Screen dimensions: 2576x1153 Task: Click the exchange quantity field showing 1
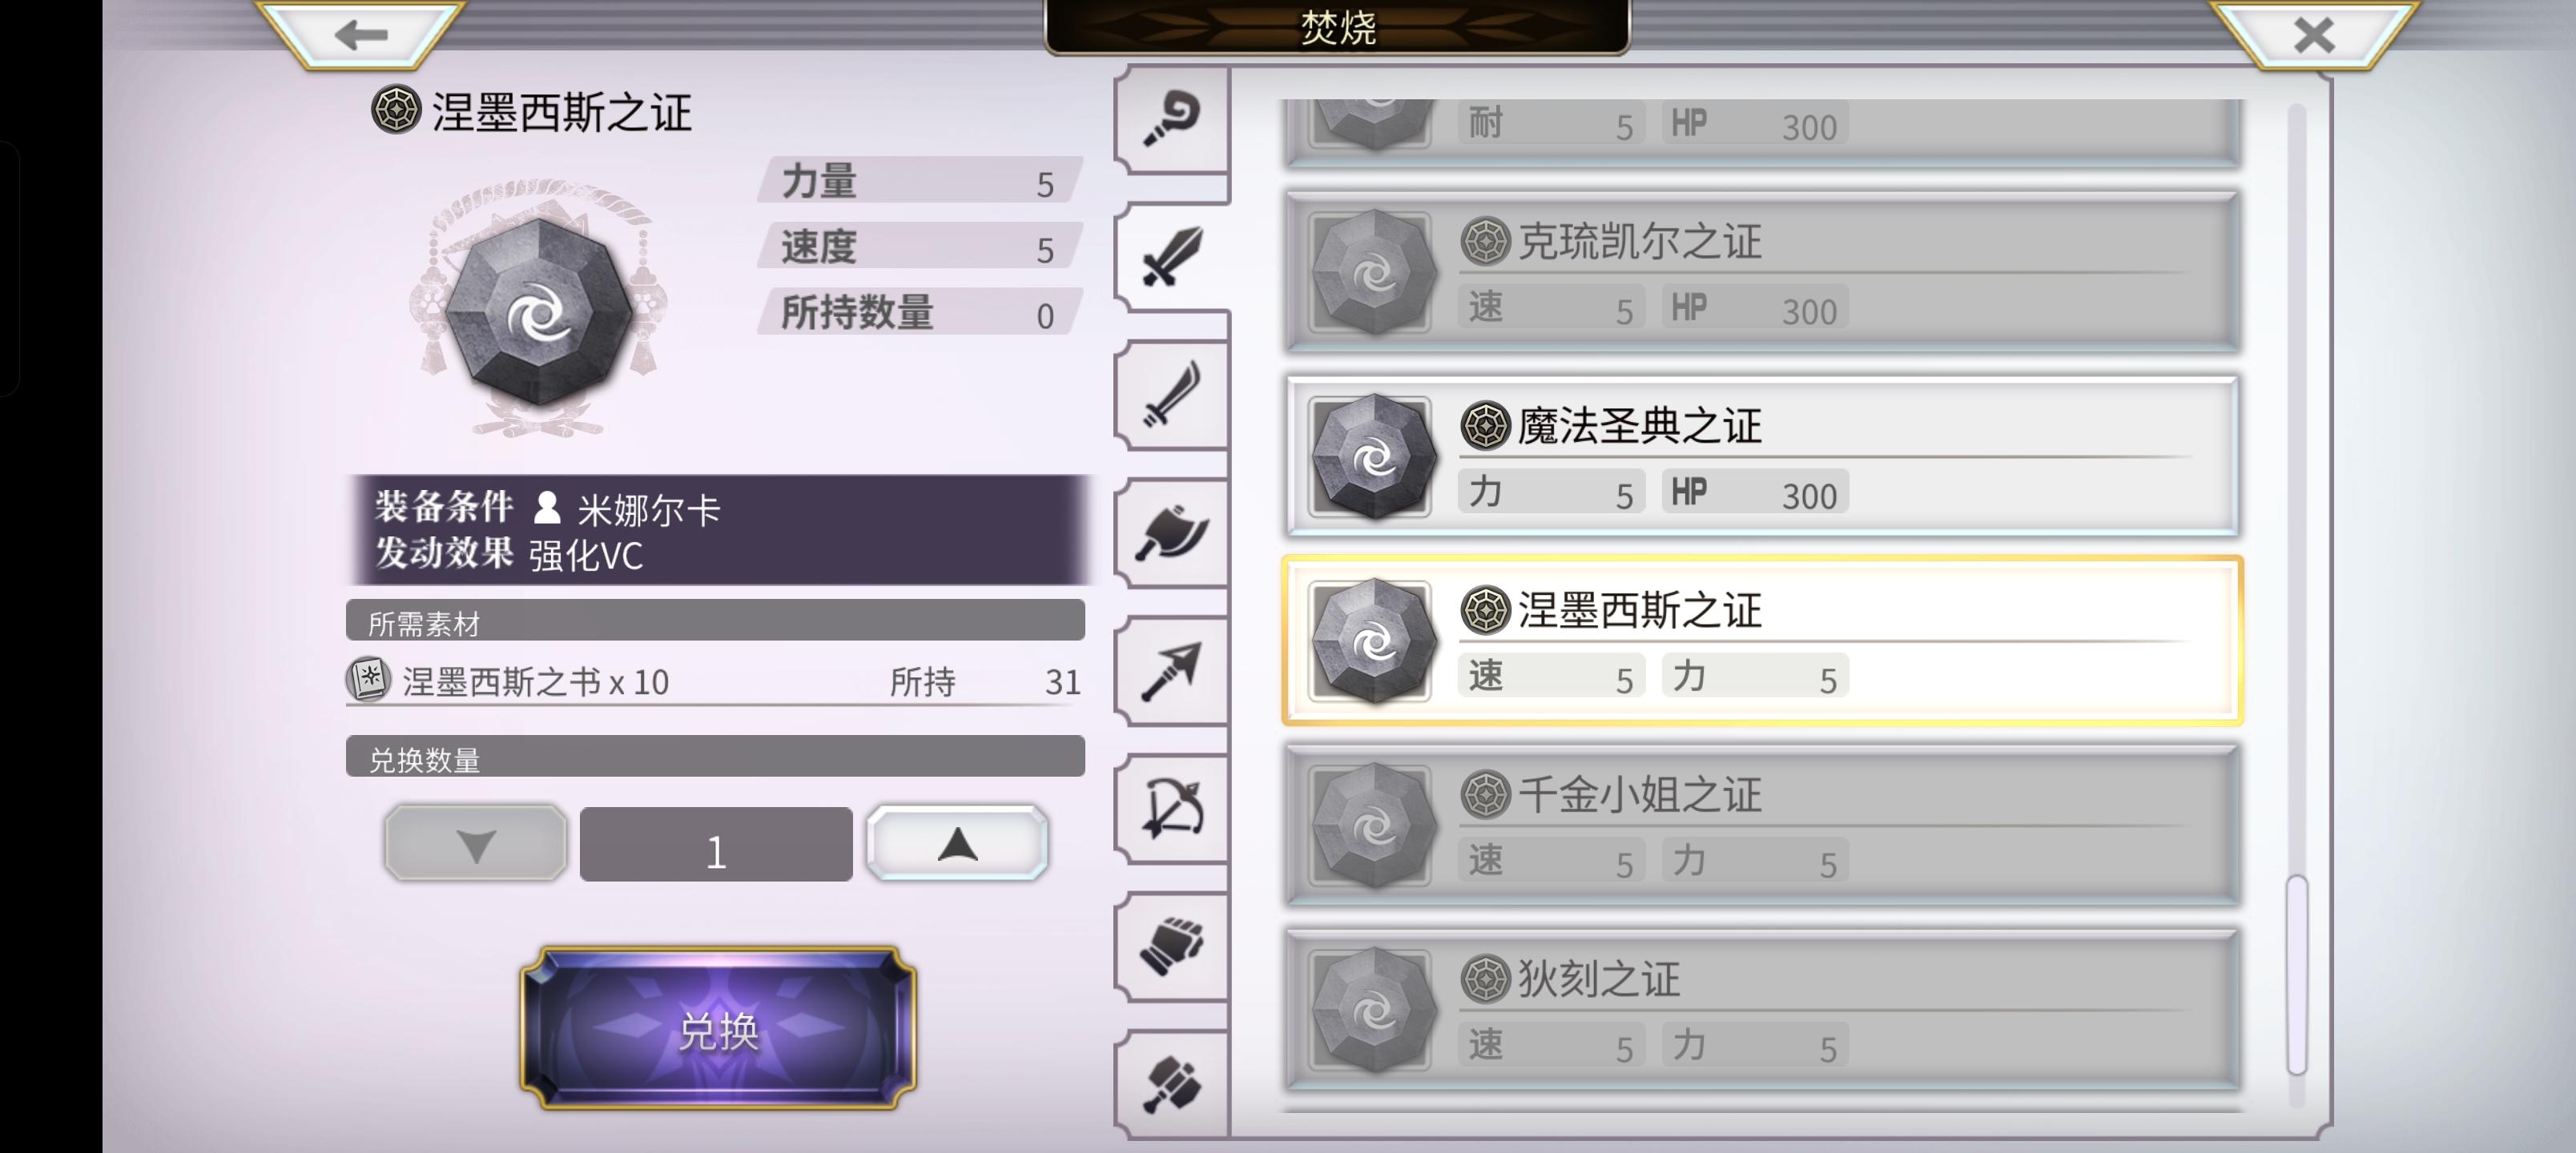click(x=716, y=844)
